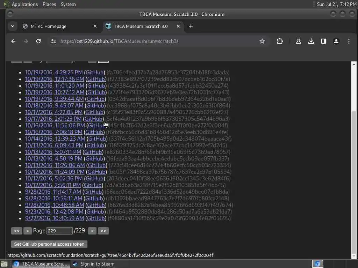This screenshot has height=268, width=358.
Task: Open the 9/28/2016, 10:56:11 AM build
Action: [x=53, y=198]
